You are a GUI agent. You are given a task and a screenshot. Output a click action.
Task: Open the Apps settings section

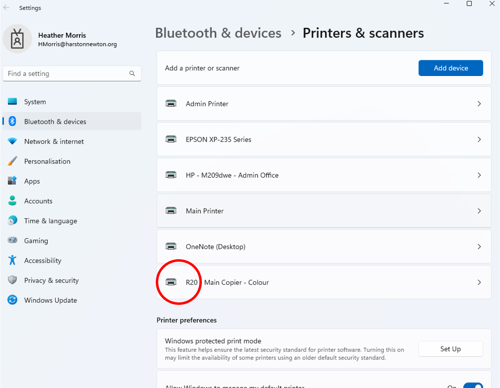pos(32,181)
